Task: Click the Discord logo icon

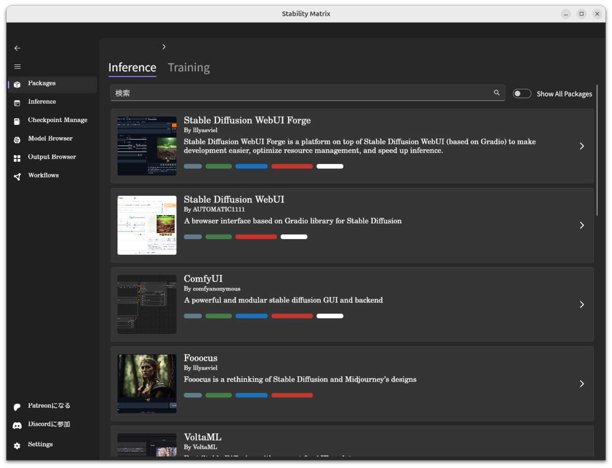Action: (x=17, y=425)
